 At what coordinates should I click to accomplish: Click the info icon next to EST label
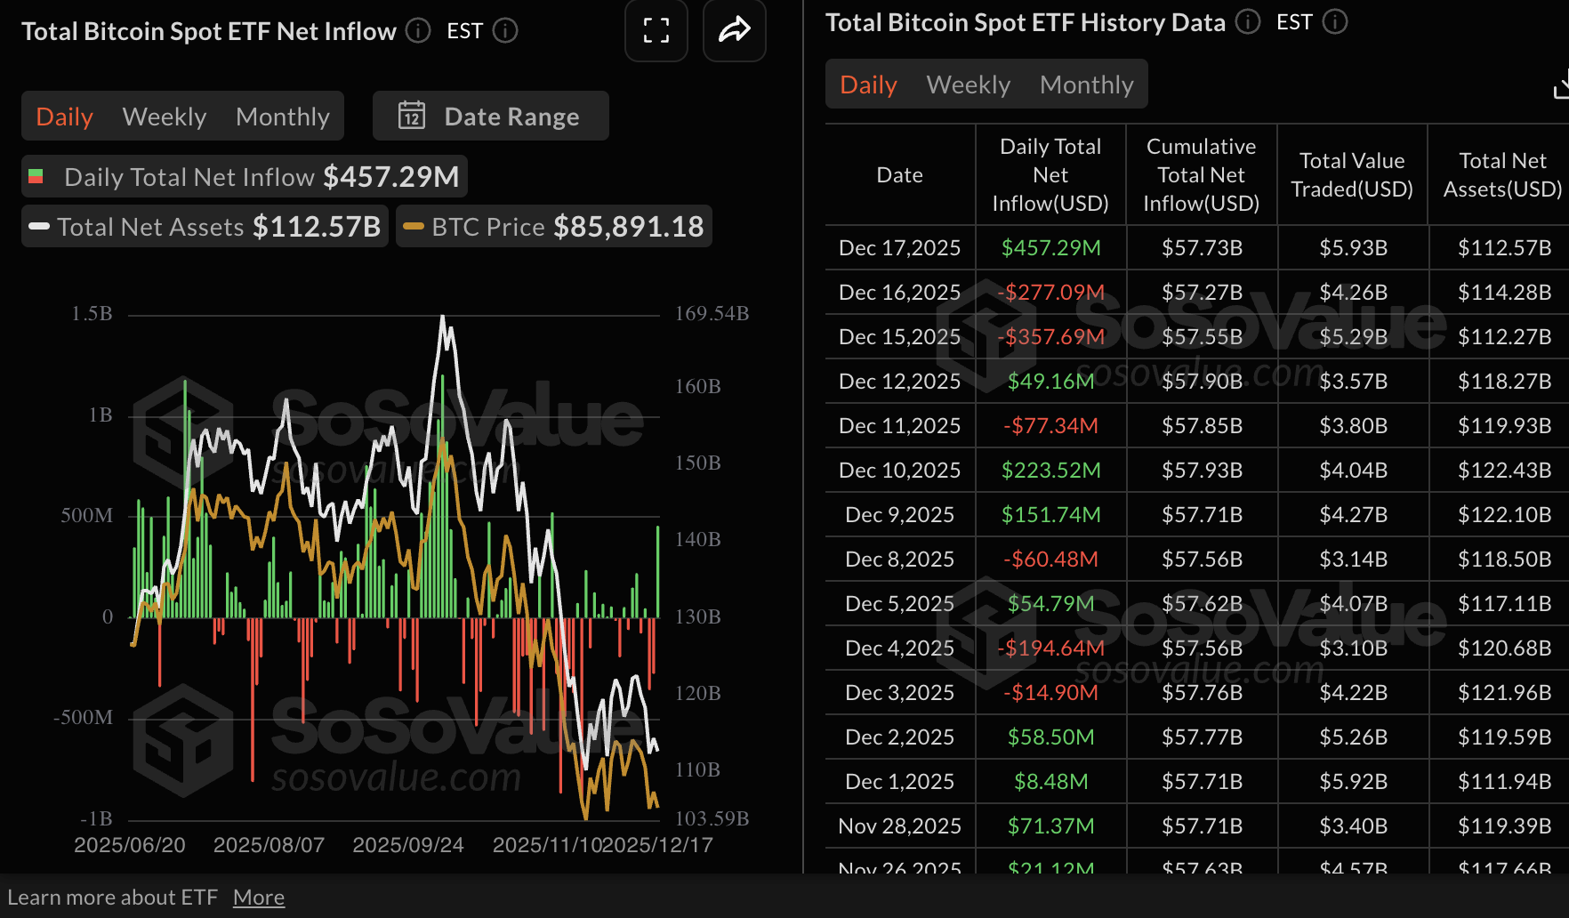(x=505, y=30)
